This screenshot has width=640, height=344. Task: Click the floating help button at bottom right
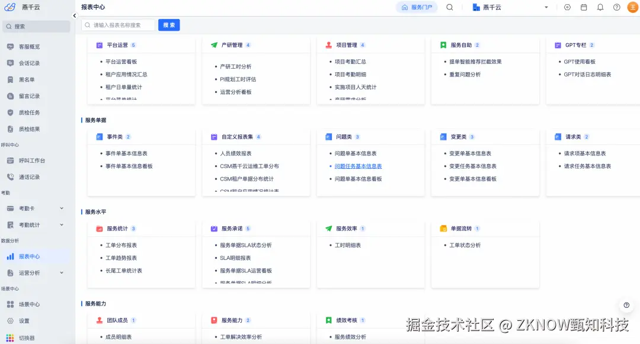click(626, 306)
